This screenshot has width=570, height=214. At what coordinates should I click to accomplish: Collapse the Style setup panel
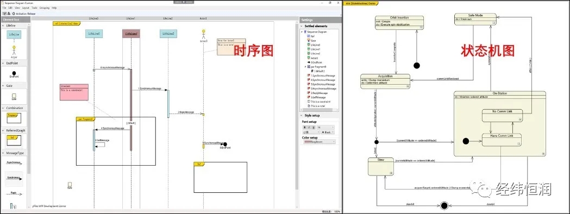[302, 116]
